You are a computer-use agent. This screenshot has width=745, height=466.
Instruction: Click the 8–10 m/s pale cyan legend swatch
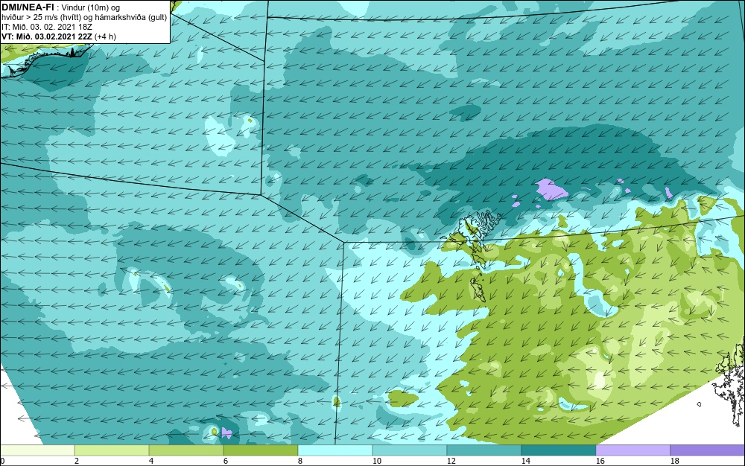335,450
